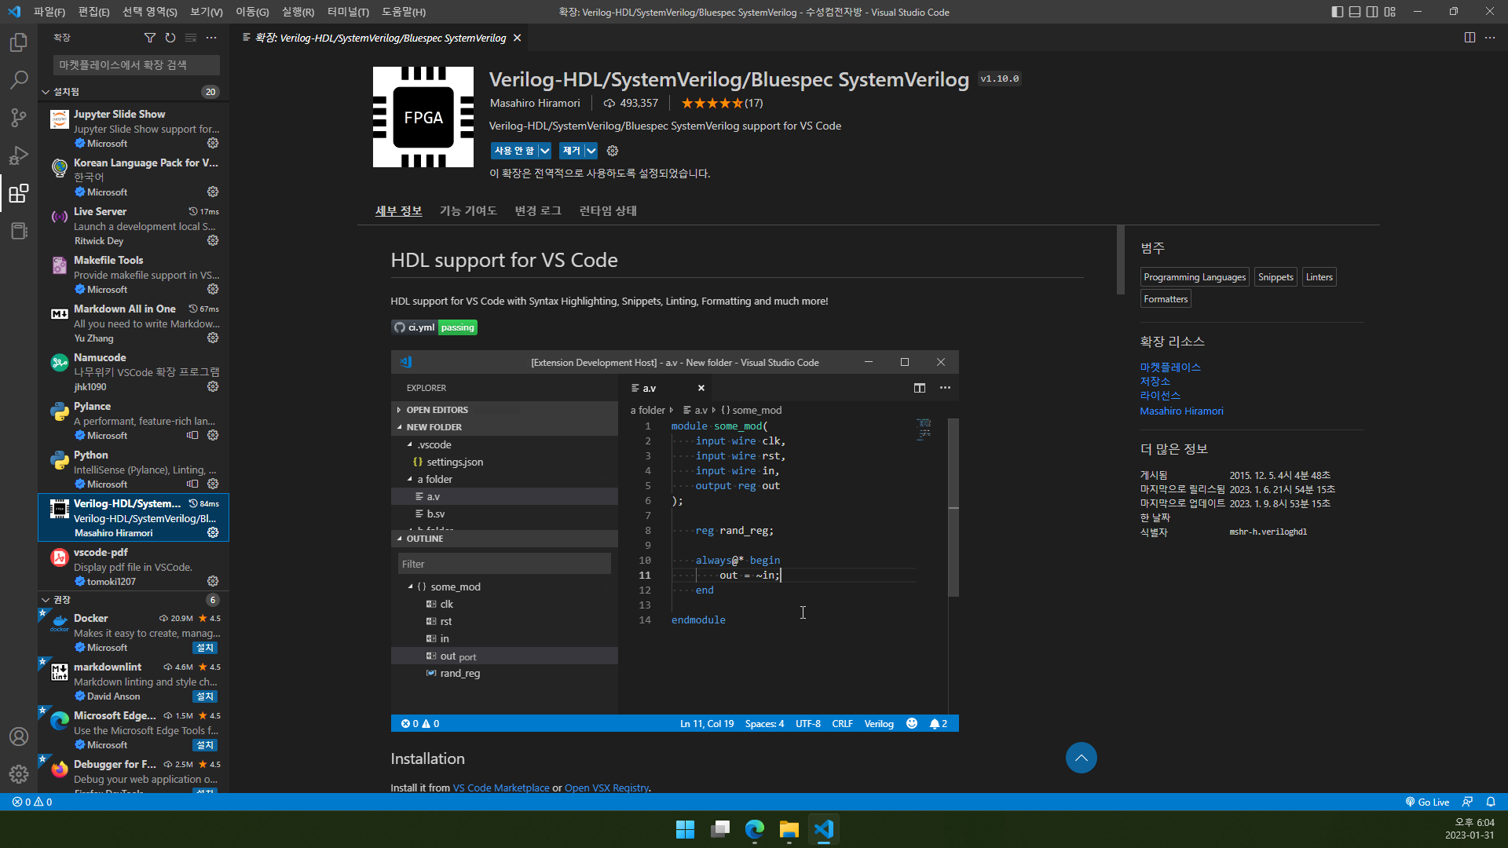Open the Edit menu
Viewport: 1508px width, 848px height.
(94, 12)
